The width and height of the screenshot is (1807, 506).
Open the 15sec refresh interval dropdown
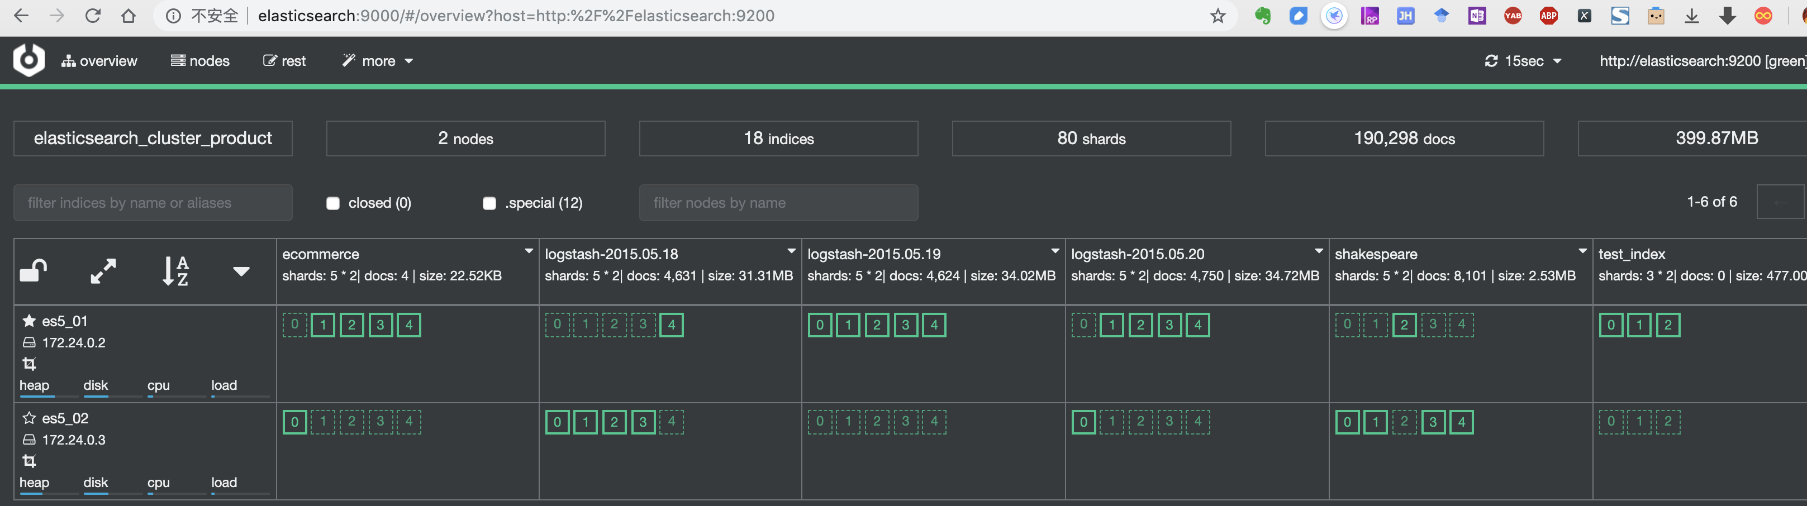[1523, 61]
